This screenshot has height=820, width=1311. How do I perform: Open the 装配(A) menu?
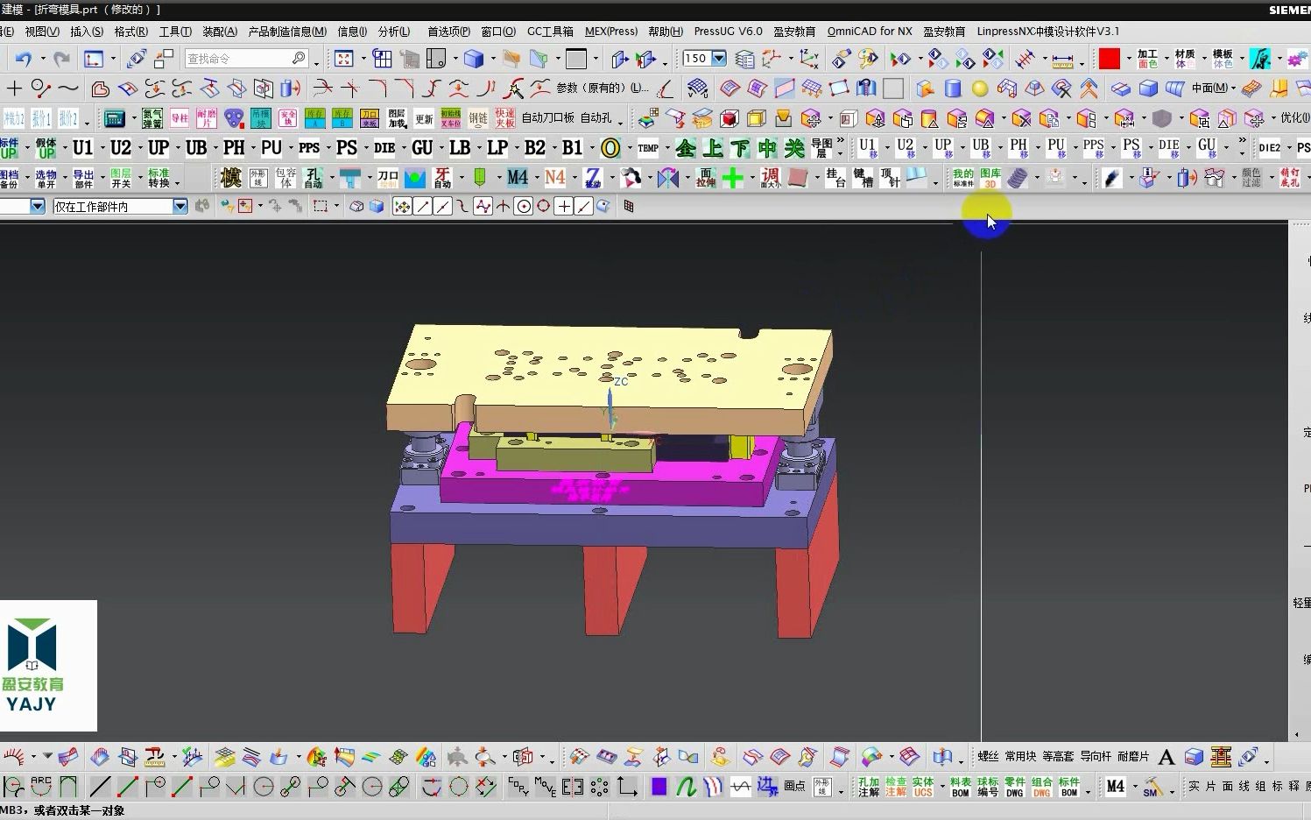tap(220, 32)
